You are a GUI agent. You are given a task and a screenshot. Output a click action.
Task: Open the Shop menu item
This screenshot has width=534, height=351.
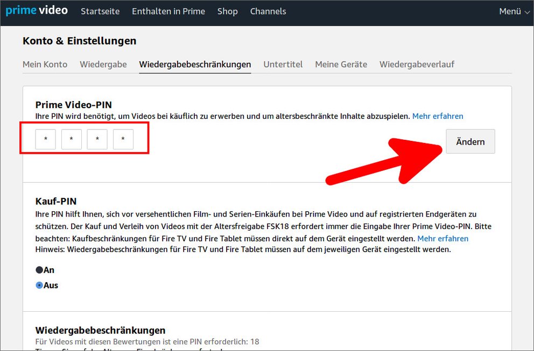tap(227, 11)
